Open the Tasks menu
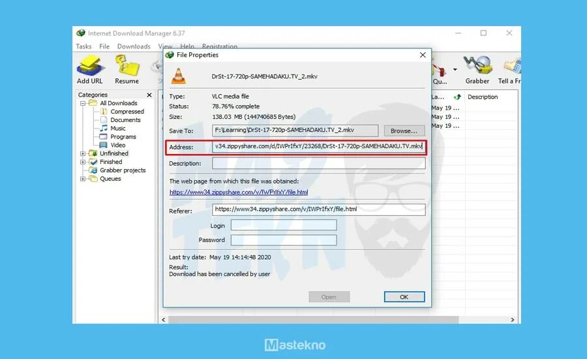Screen dimensions: 587x359 (83, 46)
